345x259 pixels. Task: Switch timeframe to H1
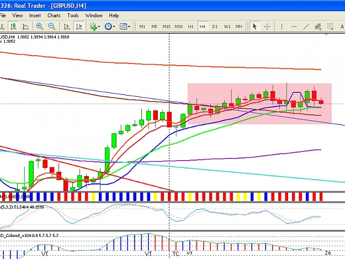coord(190,27)
